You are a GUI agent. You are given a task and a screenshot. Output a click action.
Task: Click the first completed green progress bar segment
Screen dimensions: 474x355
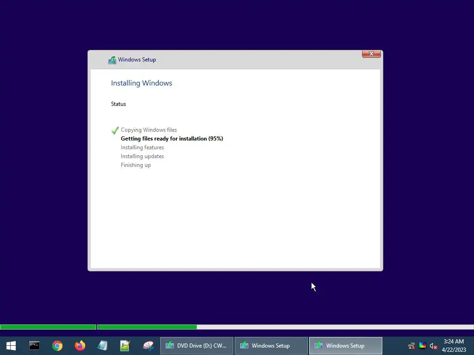coord(48,327)
